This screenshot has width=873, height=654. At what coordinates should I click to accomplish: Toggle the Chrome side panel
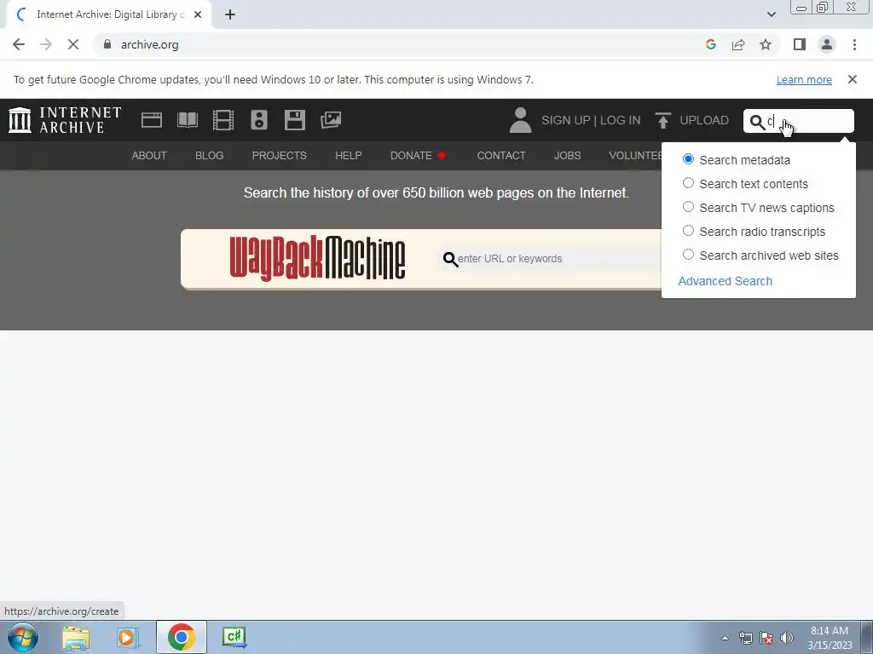(x=800, y=44)
